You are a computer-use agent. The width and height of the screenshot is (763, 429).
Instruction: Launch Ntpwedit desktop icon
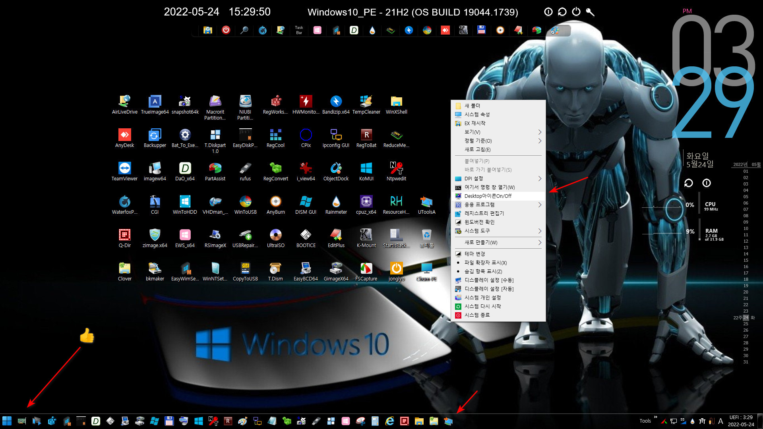396,171
